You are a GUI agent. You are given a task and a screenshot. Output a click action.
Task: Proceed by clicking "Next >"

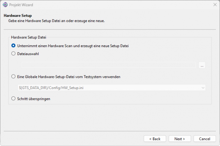(x=180, y=139)
